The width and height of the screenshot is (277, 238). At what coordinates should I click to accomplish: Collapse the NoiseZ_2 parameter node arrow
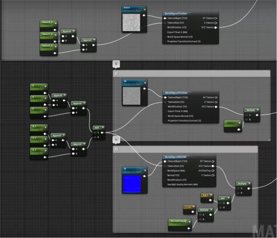click(x=56, y=46)
